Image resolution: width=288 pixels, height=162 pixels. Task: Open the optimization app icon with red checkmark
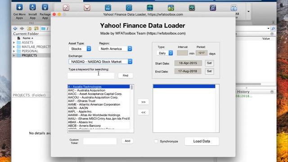(87, 8)
